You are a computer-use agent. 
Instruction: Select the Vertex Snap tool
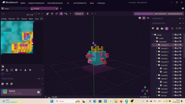pos(66,14)
